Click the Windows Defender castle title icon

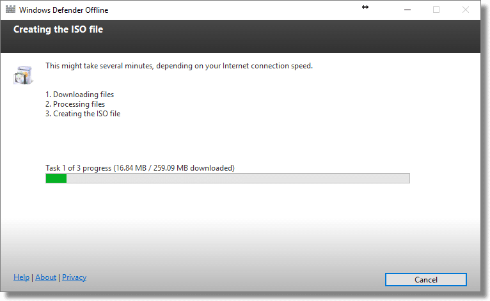[x=10, y=9]
